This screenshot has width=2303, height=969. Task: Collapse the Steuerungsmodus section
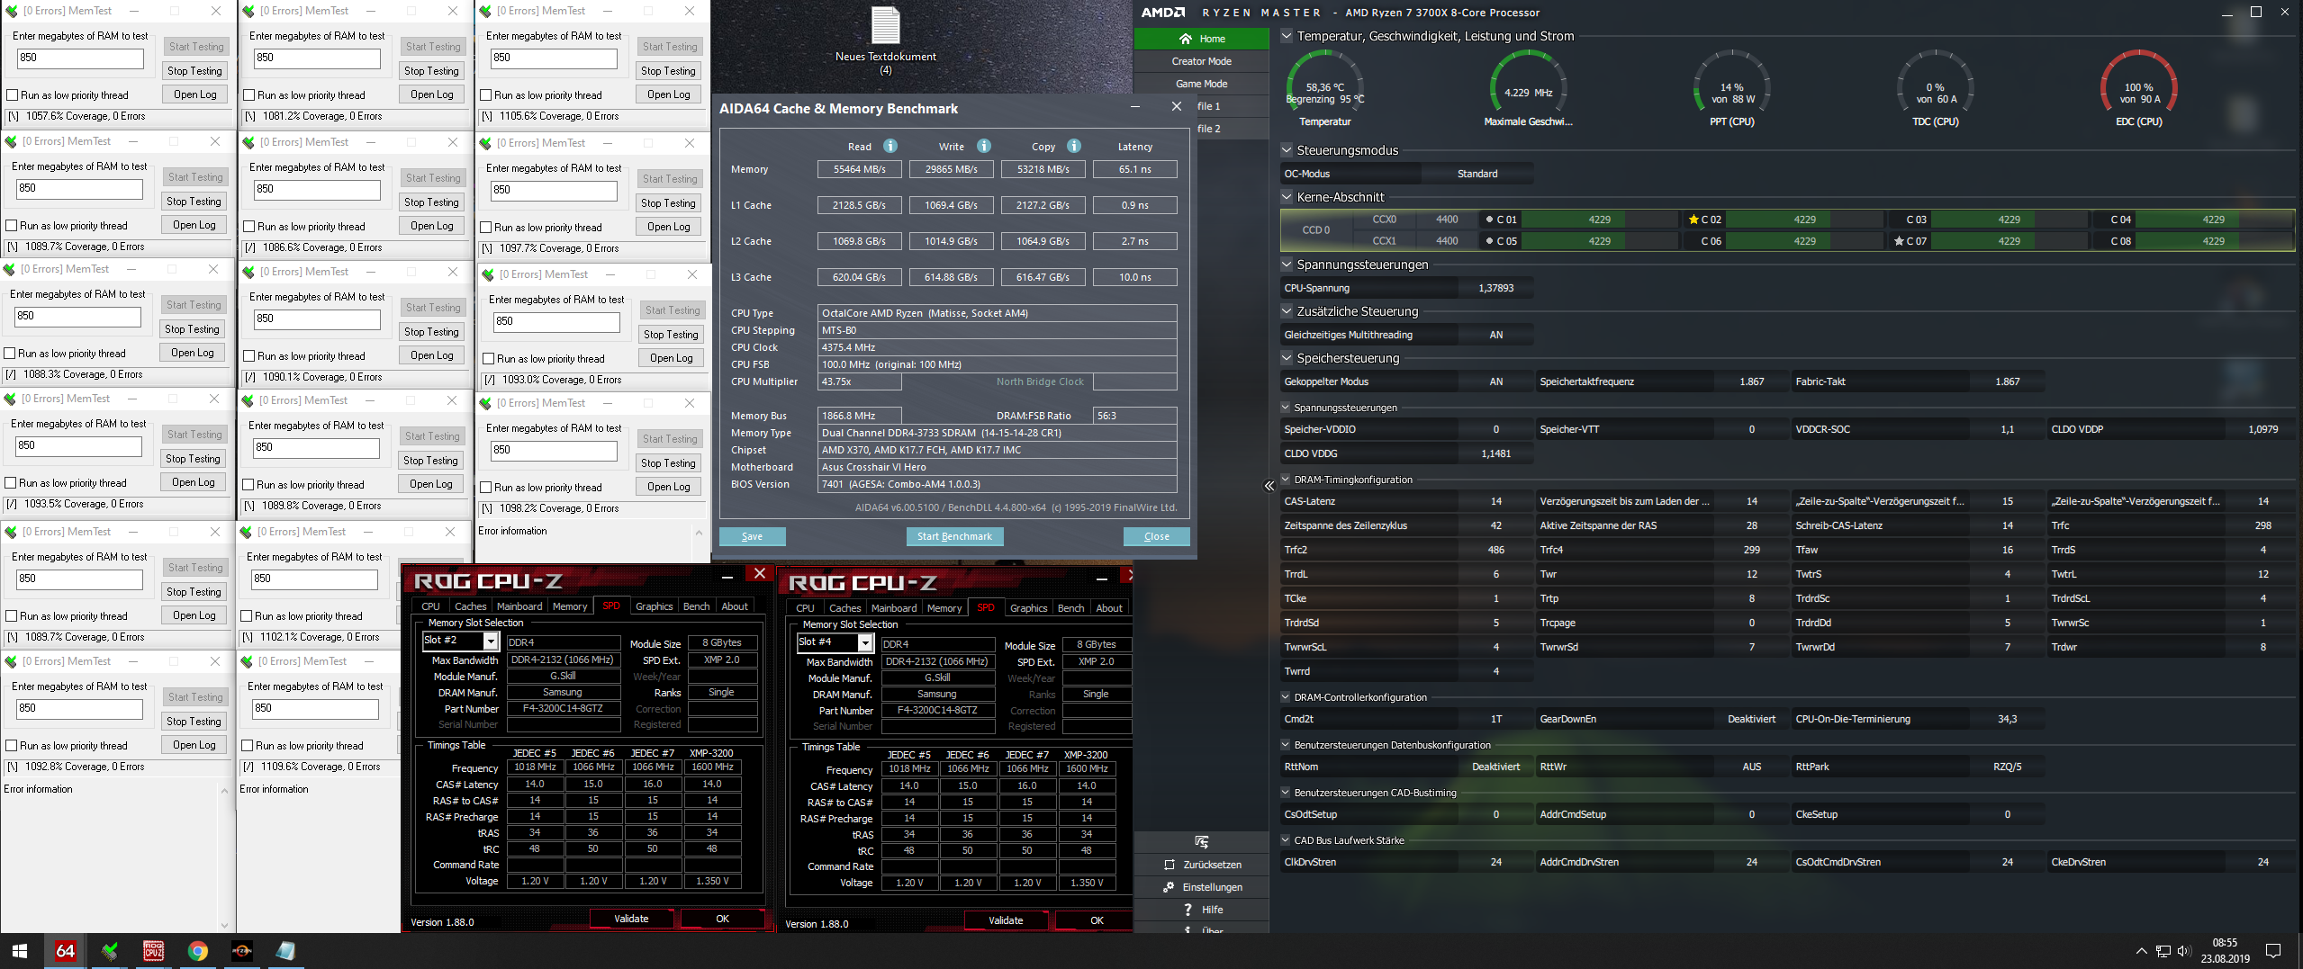pos(1287,150)
